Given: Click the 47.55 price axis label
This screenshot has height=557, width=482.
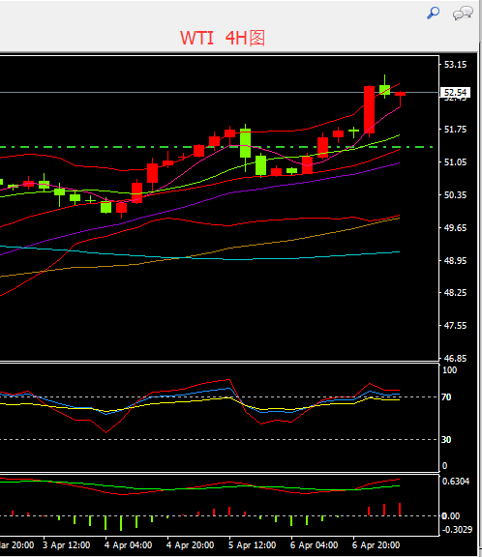Looking at the screenshot, I should point(455,325).
